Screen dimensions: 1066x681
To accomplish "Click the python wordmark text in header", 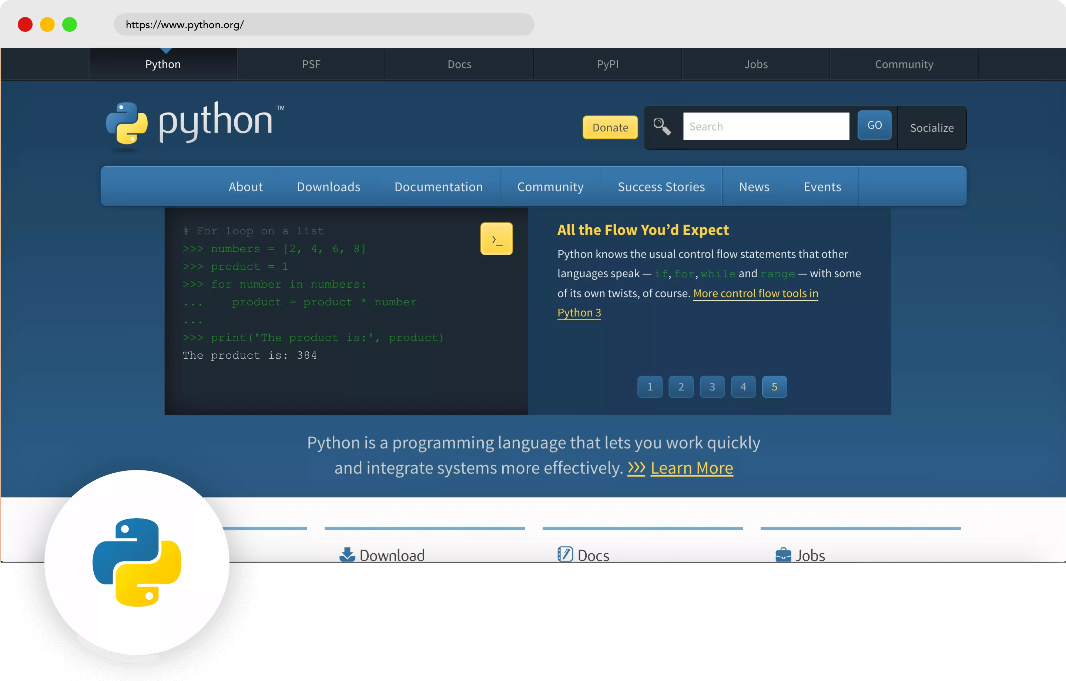I will pos(215,122).
